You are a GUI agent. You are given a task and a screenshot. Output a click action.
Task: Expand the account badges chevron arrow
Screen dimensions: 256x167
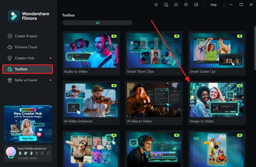48,153
